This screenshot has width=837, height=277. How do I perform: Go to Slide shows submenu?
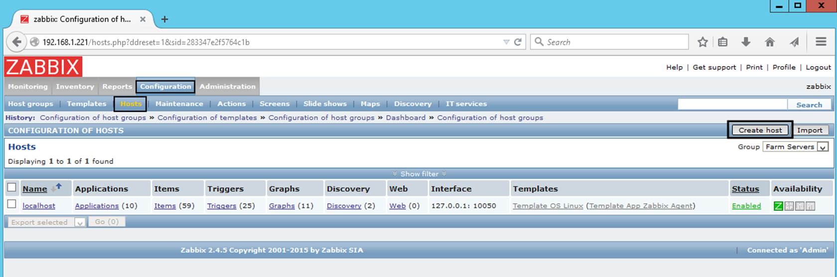click(325, 104)
